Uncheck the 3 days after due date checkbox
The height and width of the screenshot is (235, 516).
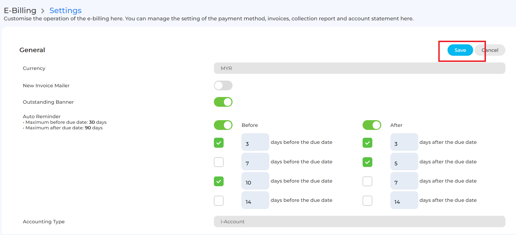(367, 143)
